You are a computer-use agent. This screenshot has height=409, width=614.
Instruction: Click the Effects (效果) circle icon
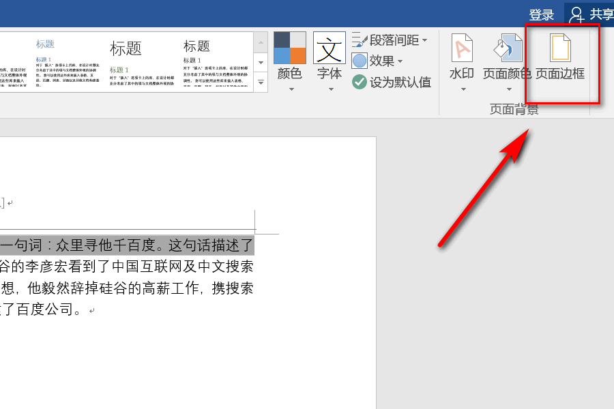pos(360,61)
